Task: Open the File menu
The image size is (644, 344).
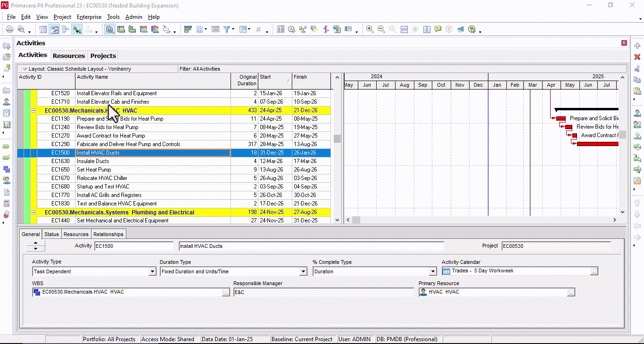Action: point(11,17)
